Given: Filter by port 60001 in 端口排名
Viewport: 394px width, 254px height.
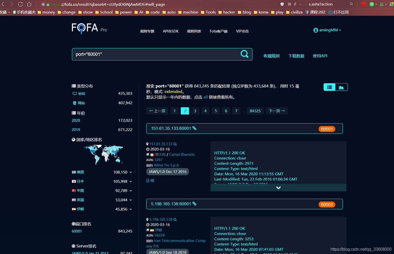Looking at the screenshot, I should (x=77, y=231).
